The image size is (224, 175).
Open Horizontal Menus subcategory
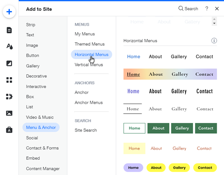click(91, 54)
